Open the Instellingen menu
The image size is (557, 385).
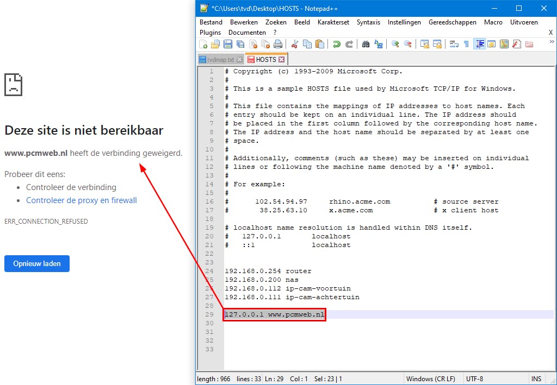(x=404, y=22)
